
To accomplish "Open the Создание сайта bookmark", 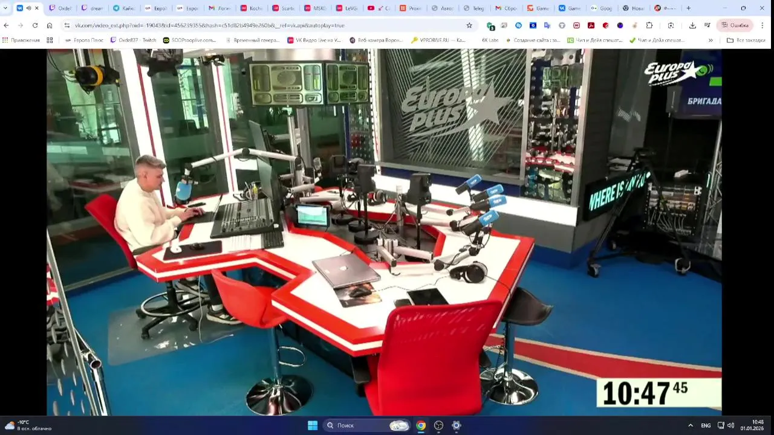I will pos(533,40).
